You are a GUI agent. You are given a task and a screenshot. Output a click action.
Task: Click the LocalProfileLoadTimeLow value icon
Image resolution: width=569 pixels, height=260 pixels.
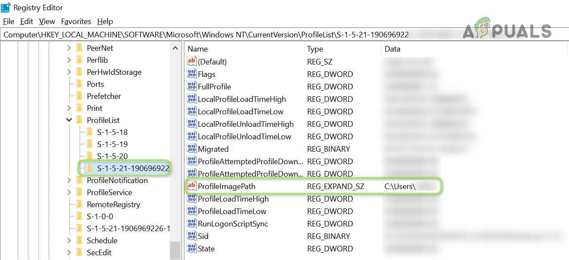pos(191,111)
